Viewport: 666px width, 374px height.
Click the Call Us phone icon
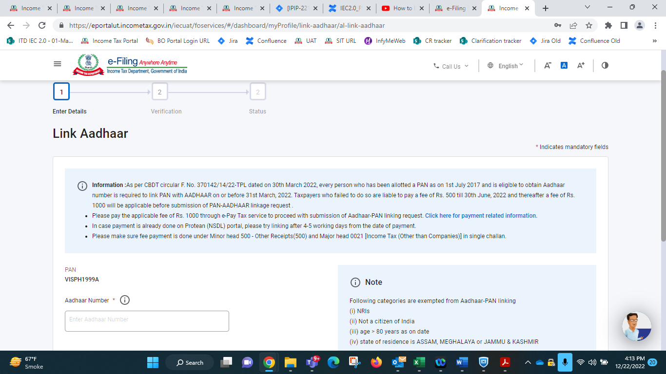click(436, 66)
